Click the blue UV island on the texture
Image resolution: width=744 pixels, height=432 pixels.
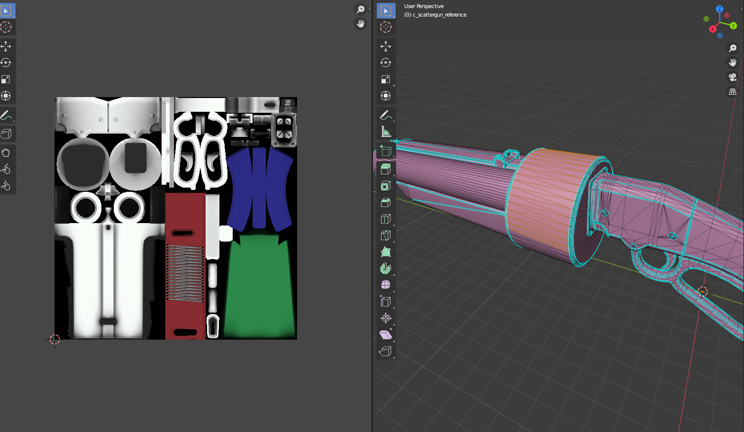[x=259, y=189]
